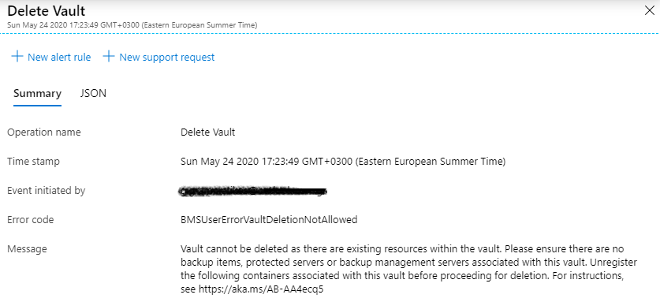Image resolution: width=660 pixels, height=302 pixels.
Task: Click the https://aka.ms/AB-AA4ecq5 instructions link
Action: tap(261, 289)
